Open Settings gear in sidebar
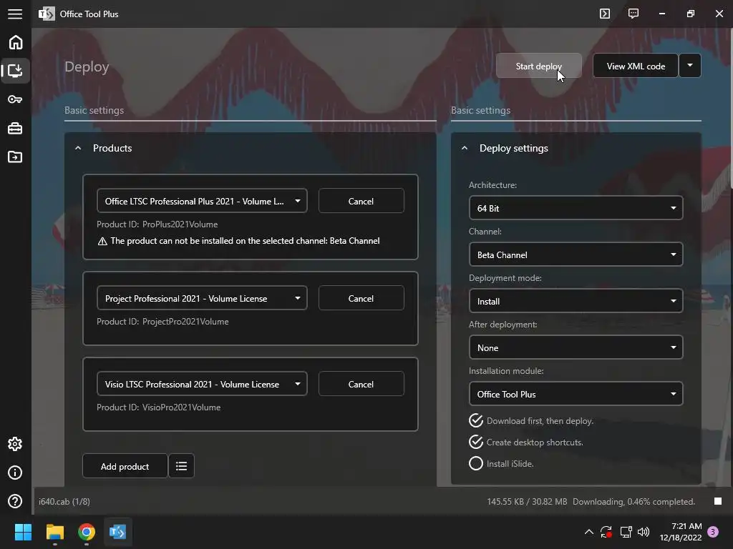Screen dimensions: 733x549 (15, 444)
